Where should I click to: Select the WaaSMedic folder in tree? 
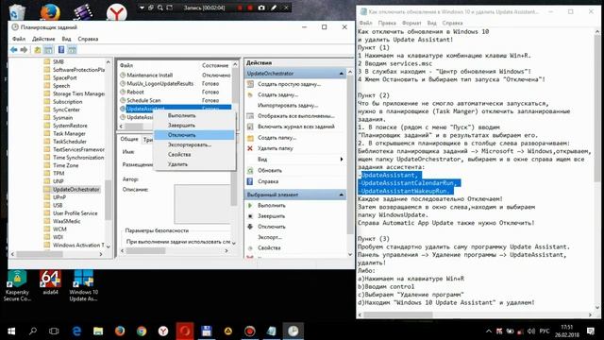(x=67, y=221)
